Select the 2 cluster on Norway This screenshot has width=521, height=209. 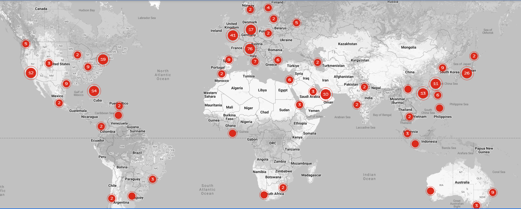pos(250,9)
